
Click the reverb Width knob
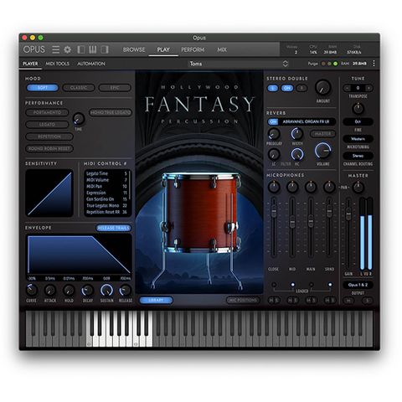[x=297, y=134]
